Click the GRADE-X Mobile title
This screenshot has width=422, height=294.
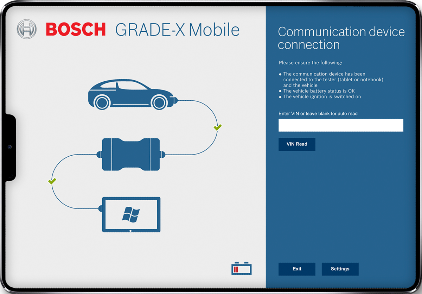coord(177,30)
